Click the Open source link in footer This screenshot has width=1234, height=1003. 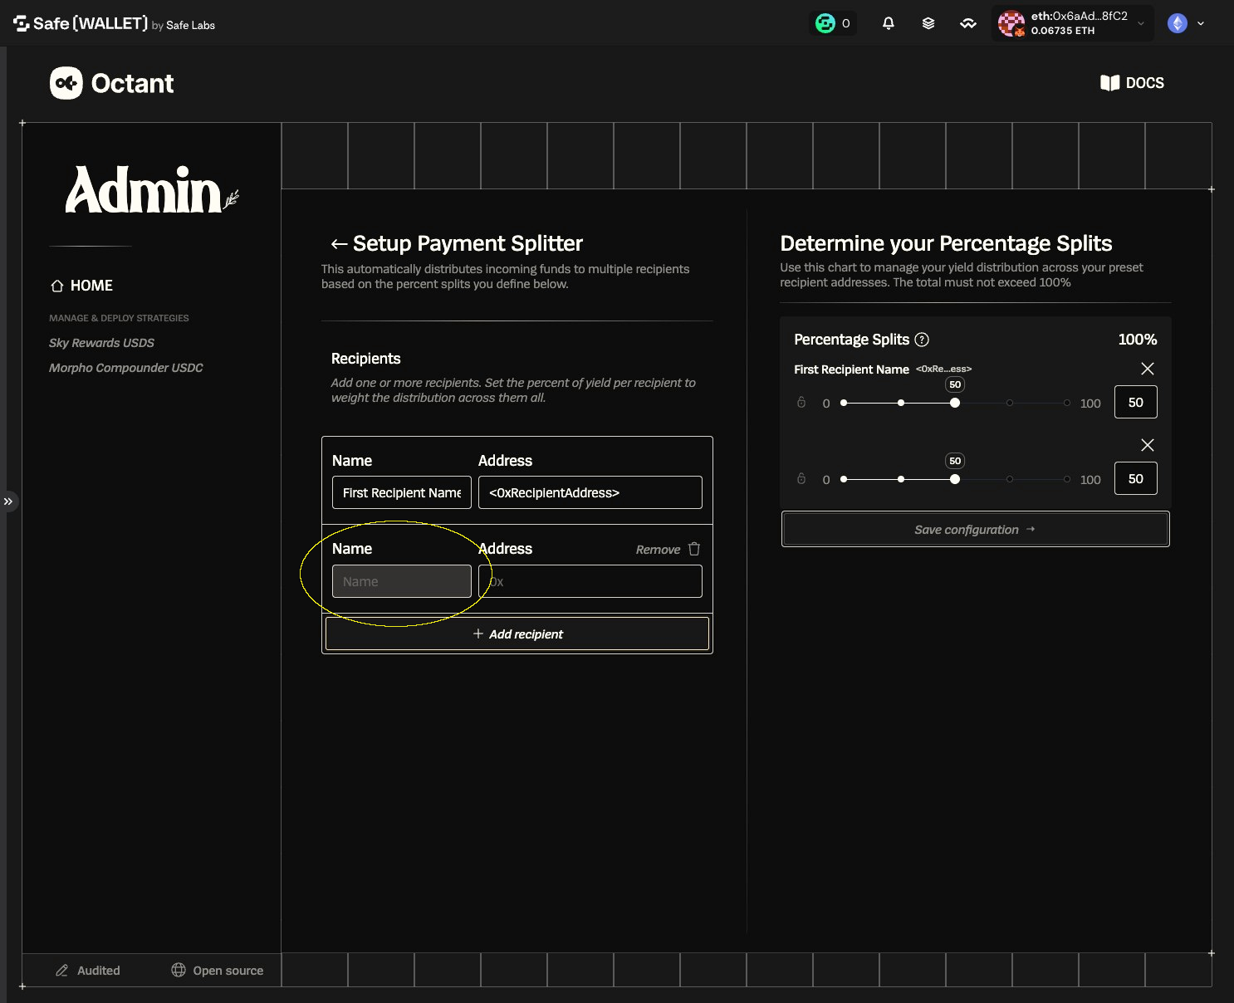pos(218,971)
